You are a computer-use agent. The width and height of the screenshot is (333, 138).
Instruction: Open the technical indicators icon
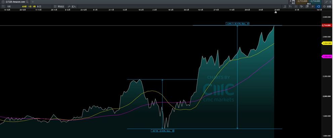point(313,7)
